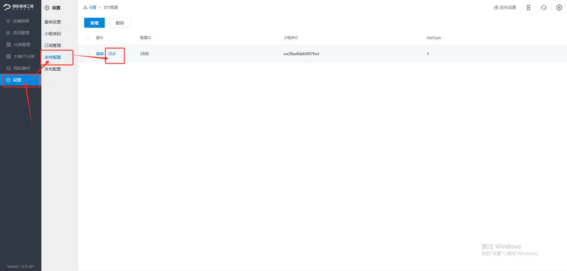Click the 支付配置 breadcrumb text

coord(111,8)
